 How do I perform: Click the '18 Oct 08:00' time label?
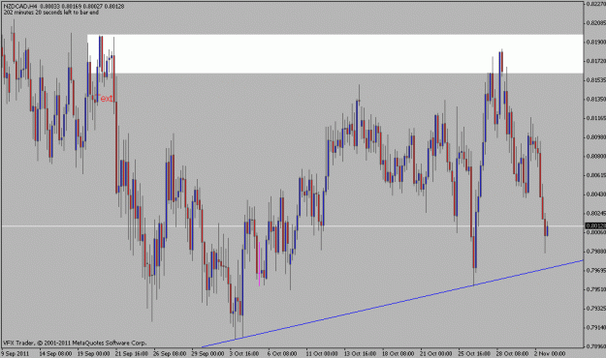pyautogui.click(x=398, y=354)
